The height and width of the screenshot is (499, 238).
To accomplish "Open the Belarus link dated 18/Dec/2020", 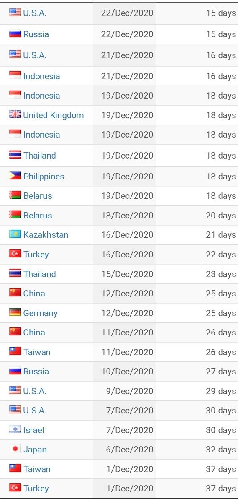I will coord(38,216).
